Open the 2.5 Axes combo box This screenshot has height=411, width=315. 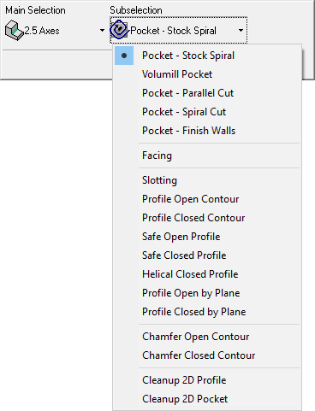(55, 31)
